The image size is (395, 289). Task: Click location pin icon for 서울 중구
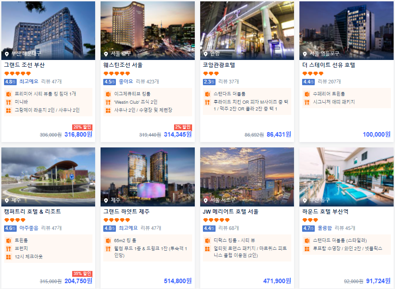[106, 54]
